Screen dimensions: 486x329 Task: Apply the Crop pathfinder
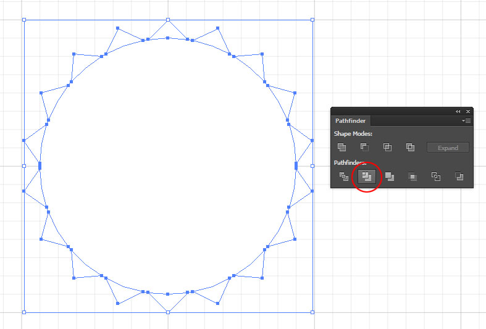pos(413,177)
